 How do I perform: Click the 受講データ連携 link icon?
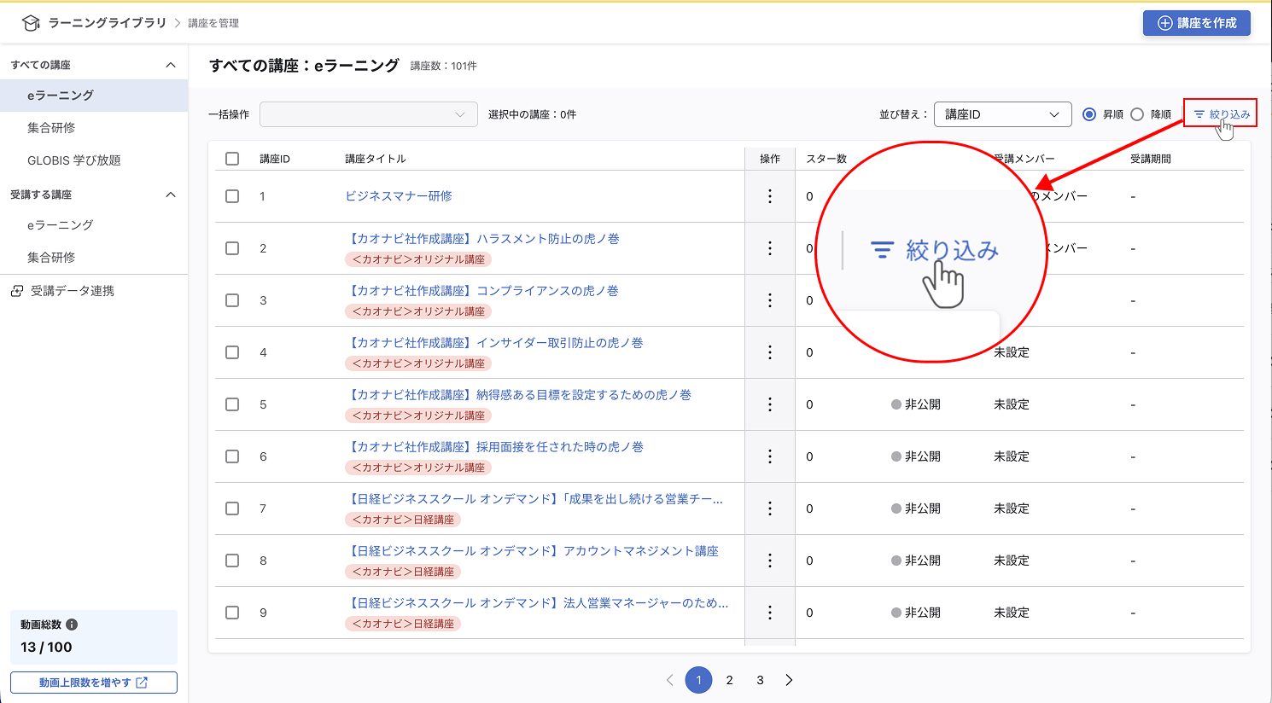click(x=17, y=291)
